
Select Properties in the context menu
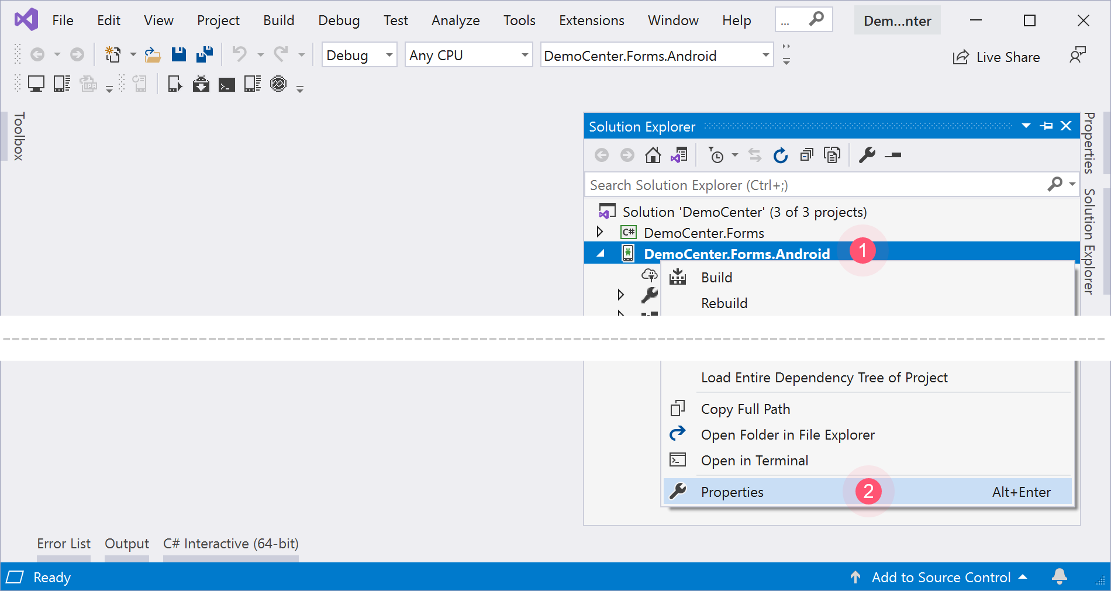click(x=732, y=492)
